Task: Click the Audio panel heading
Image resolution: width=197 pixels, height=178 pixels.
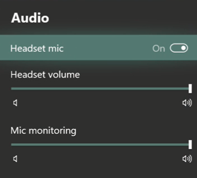Action: click(x=30, y=18)
